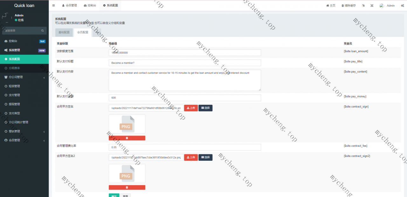407x197 pixels.
Task: Select the 系统配置 top tab
Action: pyautogui.click(x=110, y=5)
